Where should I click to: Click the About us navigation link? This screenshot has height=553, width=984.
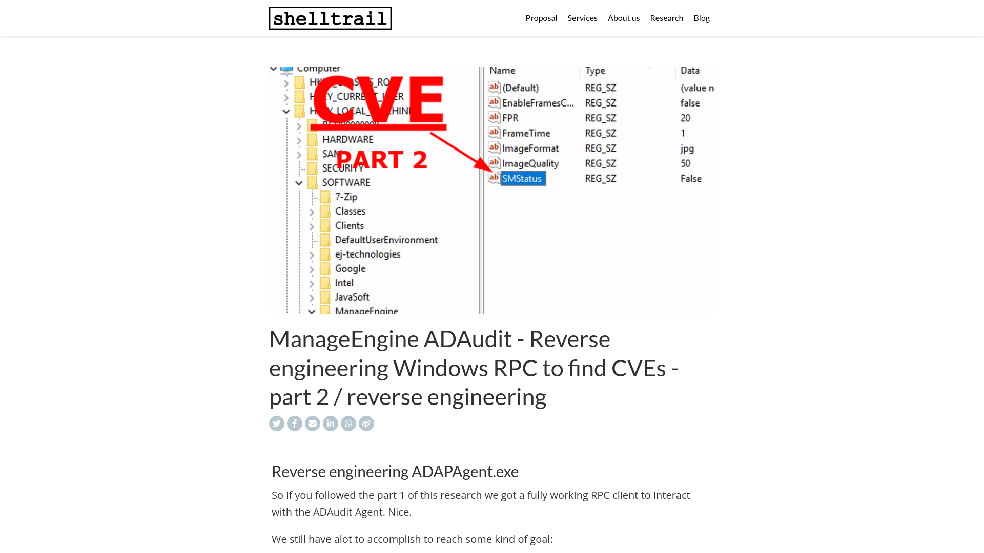624,17
